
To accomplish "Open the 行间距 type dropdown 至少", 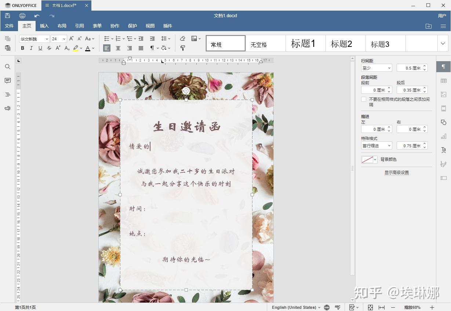I will (x=377, y=68).
